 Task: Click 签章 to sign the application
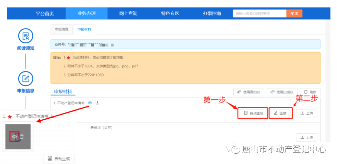click(280, 113)
